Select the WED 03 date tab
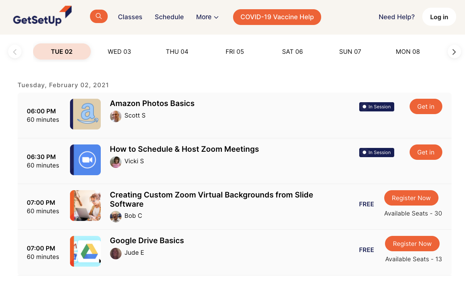The width and height of the screenshot is (465, 282). 119,52
